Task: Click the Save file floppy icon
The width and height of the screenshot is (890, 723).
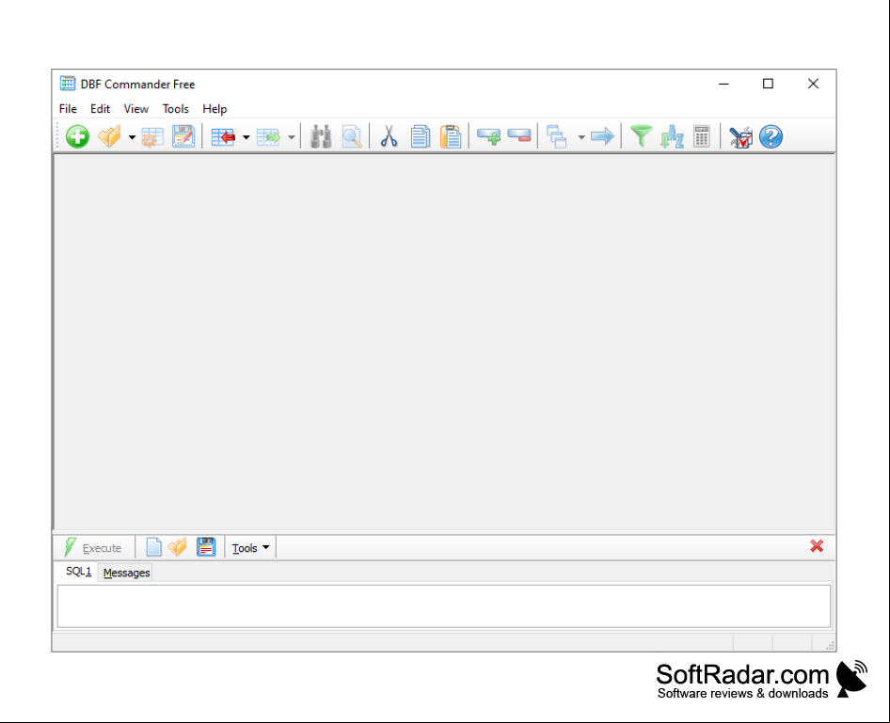Action: [x=183, y=136]
